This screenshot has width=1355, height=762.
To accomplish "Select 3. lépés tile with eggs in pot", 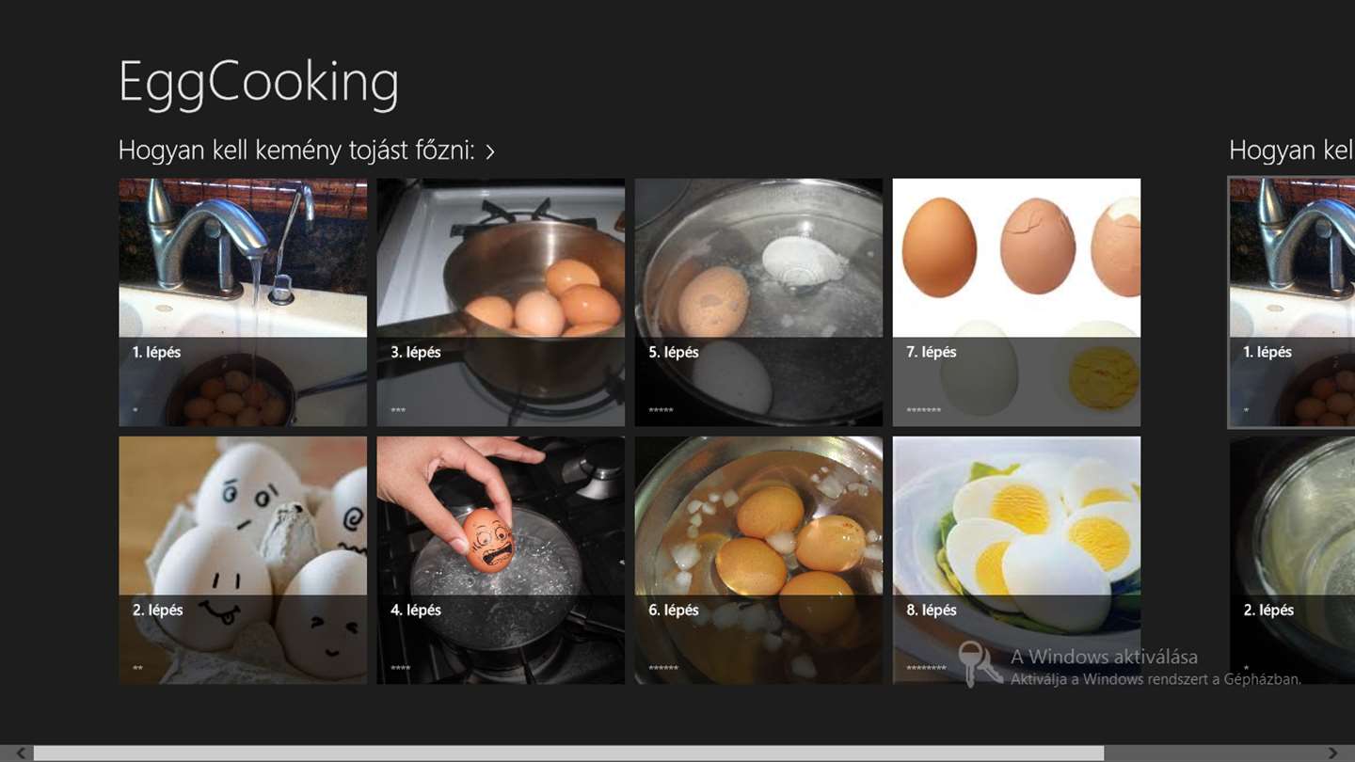I will click(501, 302).
